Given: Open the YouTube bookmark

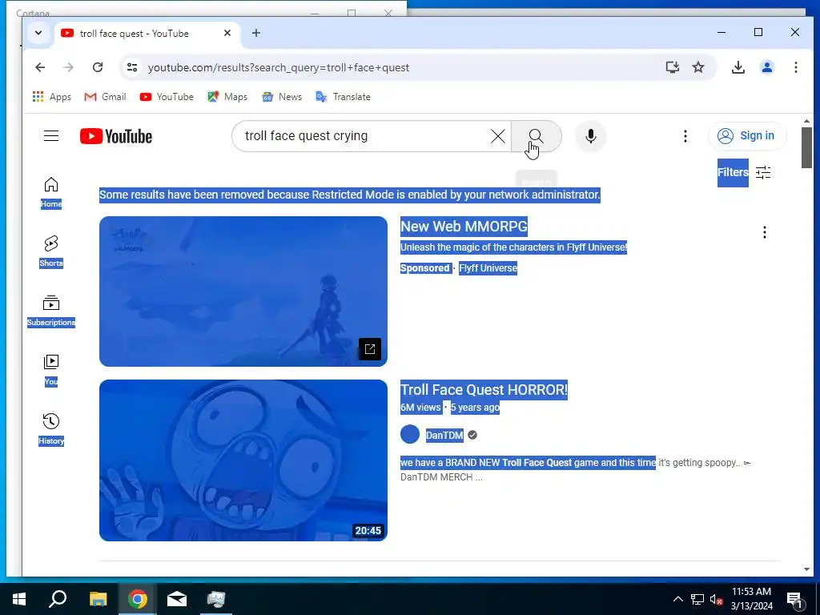Looking at the screenshot, I should [167, 97].
